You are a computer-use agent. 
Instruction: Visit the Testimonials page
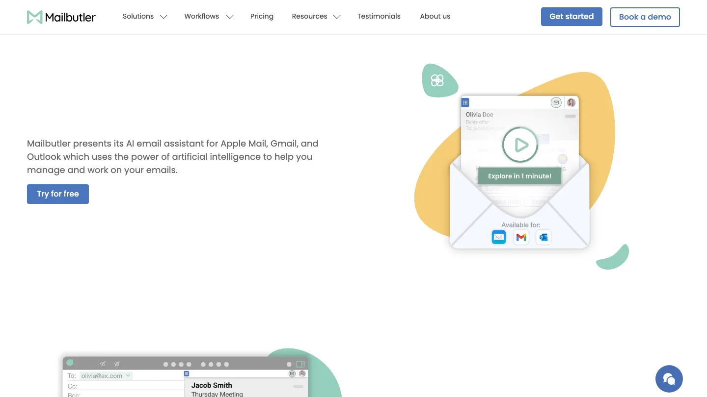pos(379,16)
